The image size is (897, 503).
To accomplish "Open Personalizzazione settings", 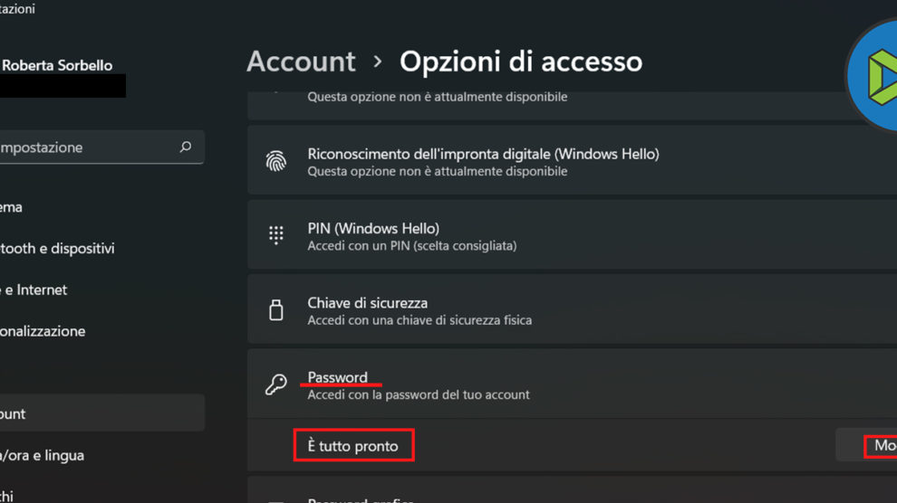I will point(45,331).
